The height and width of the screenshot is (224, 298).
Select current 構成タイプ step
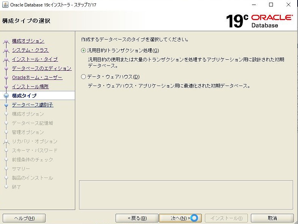24,96
